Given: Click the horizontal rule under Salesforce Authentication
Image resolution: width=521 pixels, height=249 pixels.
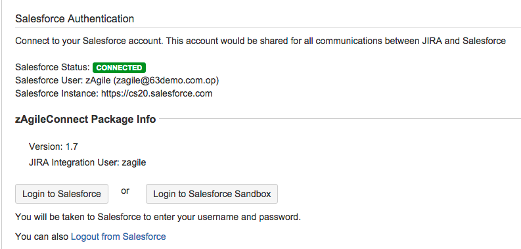Looking at the screenshot, I should coord(268,27).
